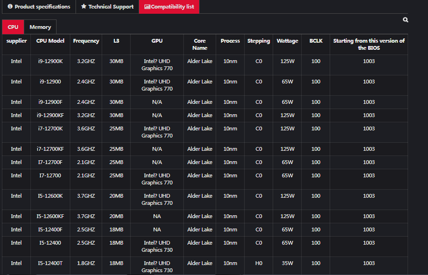Open the Product specifications tab
428x275 pixels.
[39, 7]
